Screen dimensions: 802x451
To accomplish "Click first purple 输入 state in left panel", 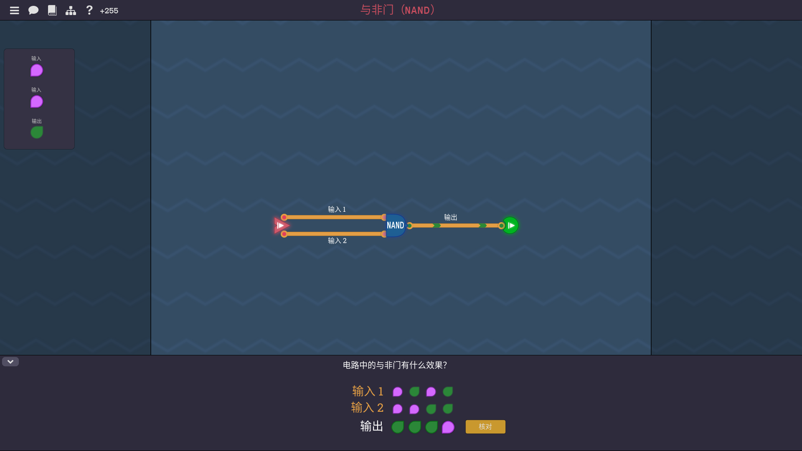I will [37, 70].
